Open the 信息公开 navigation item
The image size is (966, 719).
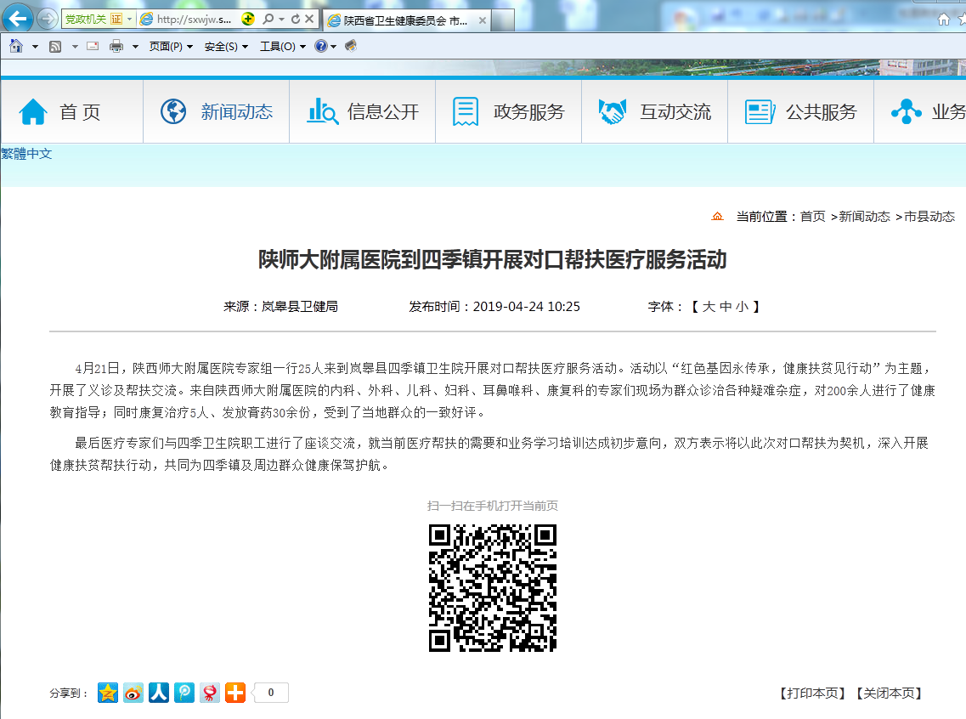coord(382,112)
